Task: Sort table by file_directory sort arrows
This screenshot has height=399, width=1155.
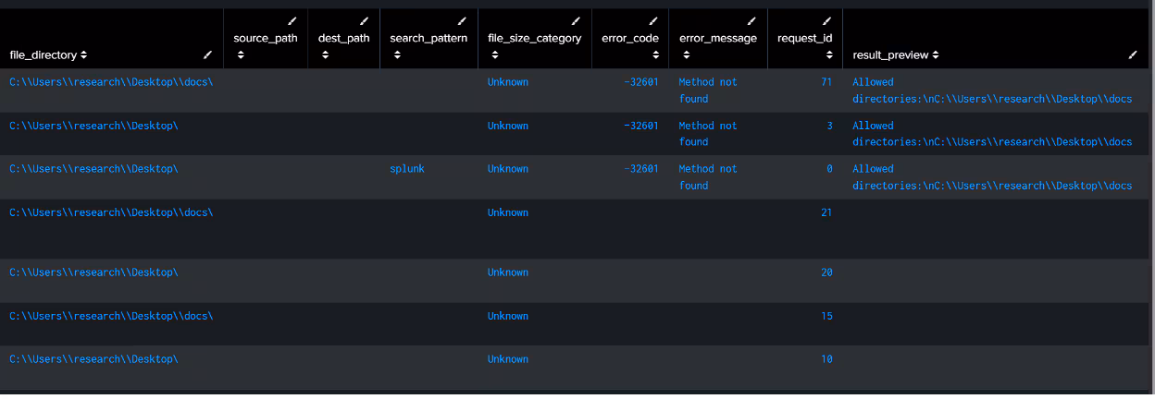Action: (x=84, y=55)
